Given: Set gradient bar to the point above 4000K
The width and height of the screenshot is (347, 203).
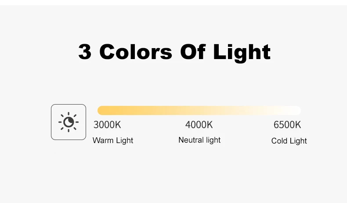Looking at the screenshot, I should (199, 110).
